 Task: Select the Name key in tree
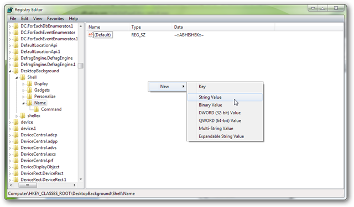tap(40, 103)
